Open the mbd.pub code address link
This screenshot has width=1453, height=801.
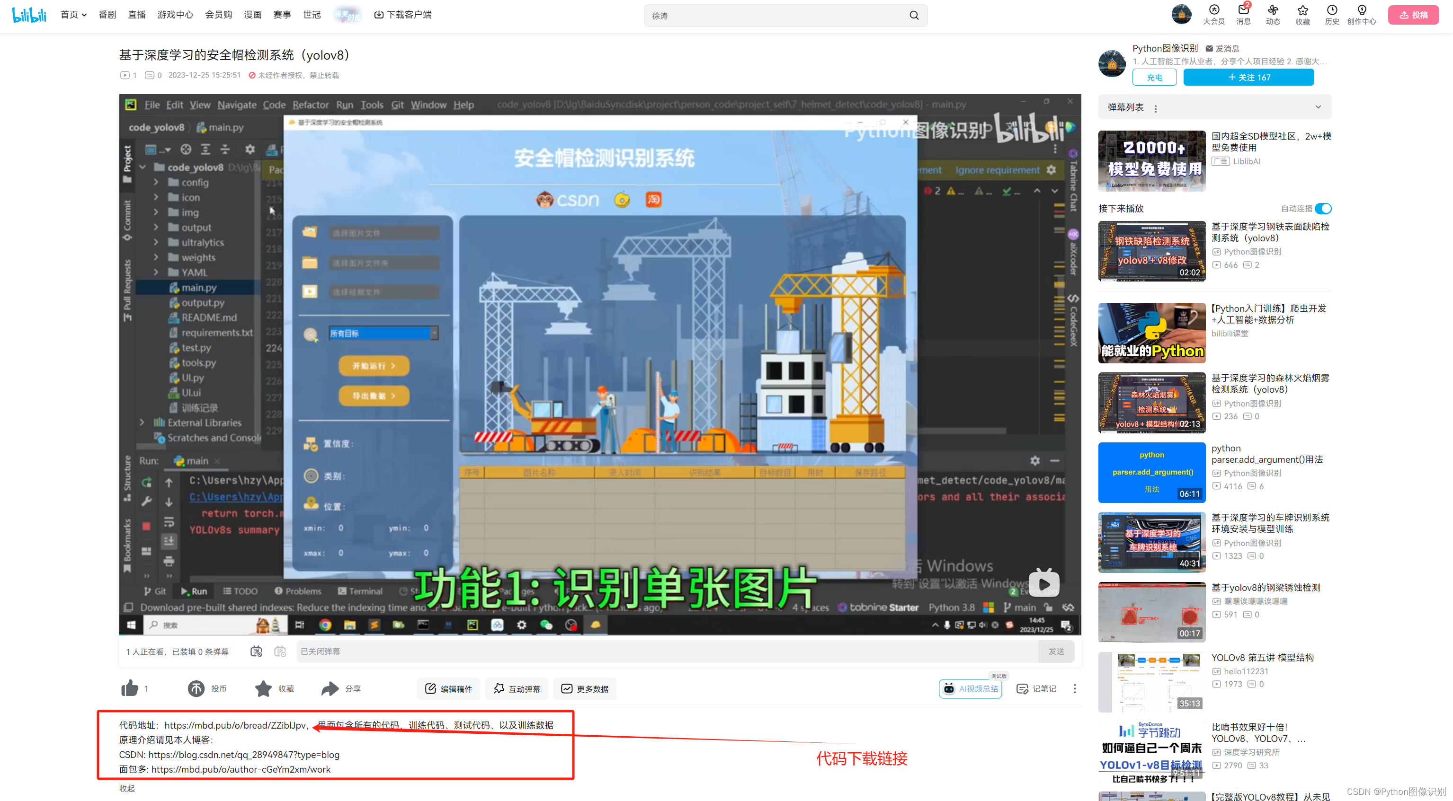(235, 725)
